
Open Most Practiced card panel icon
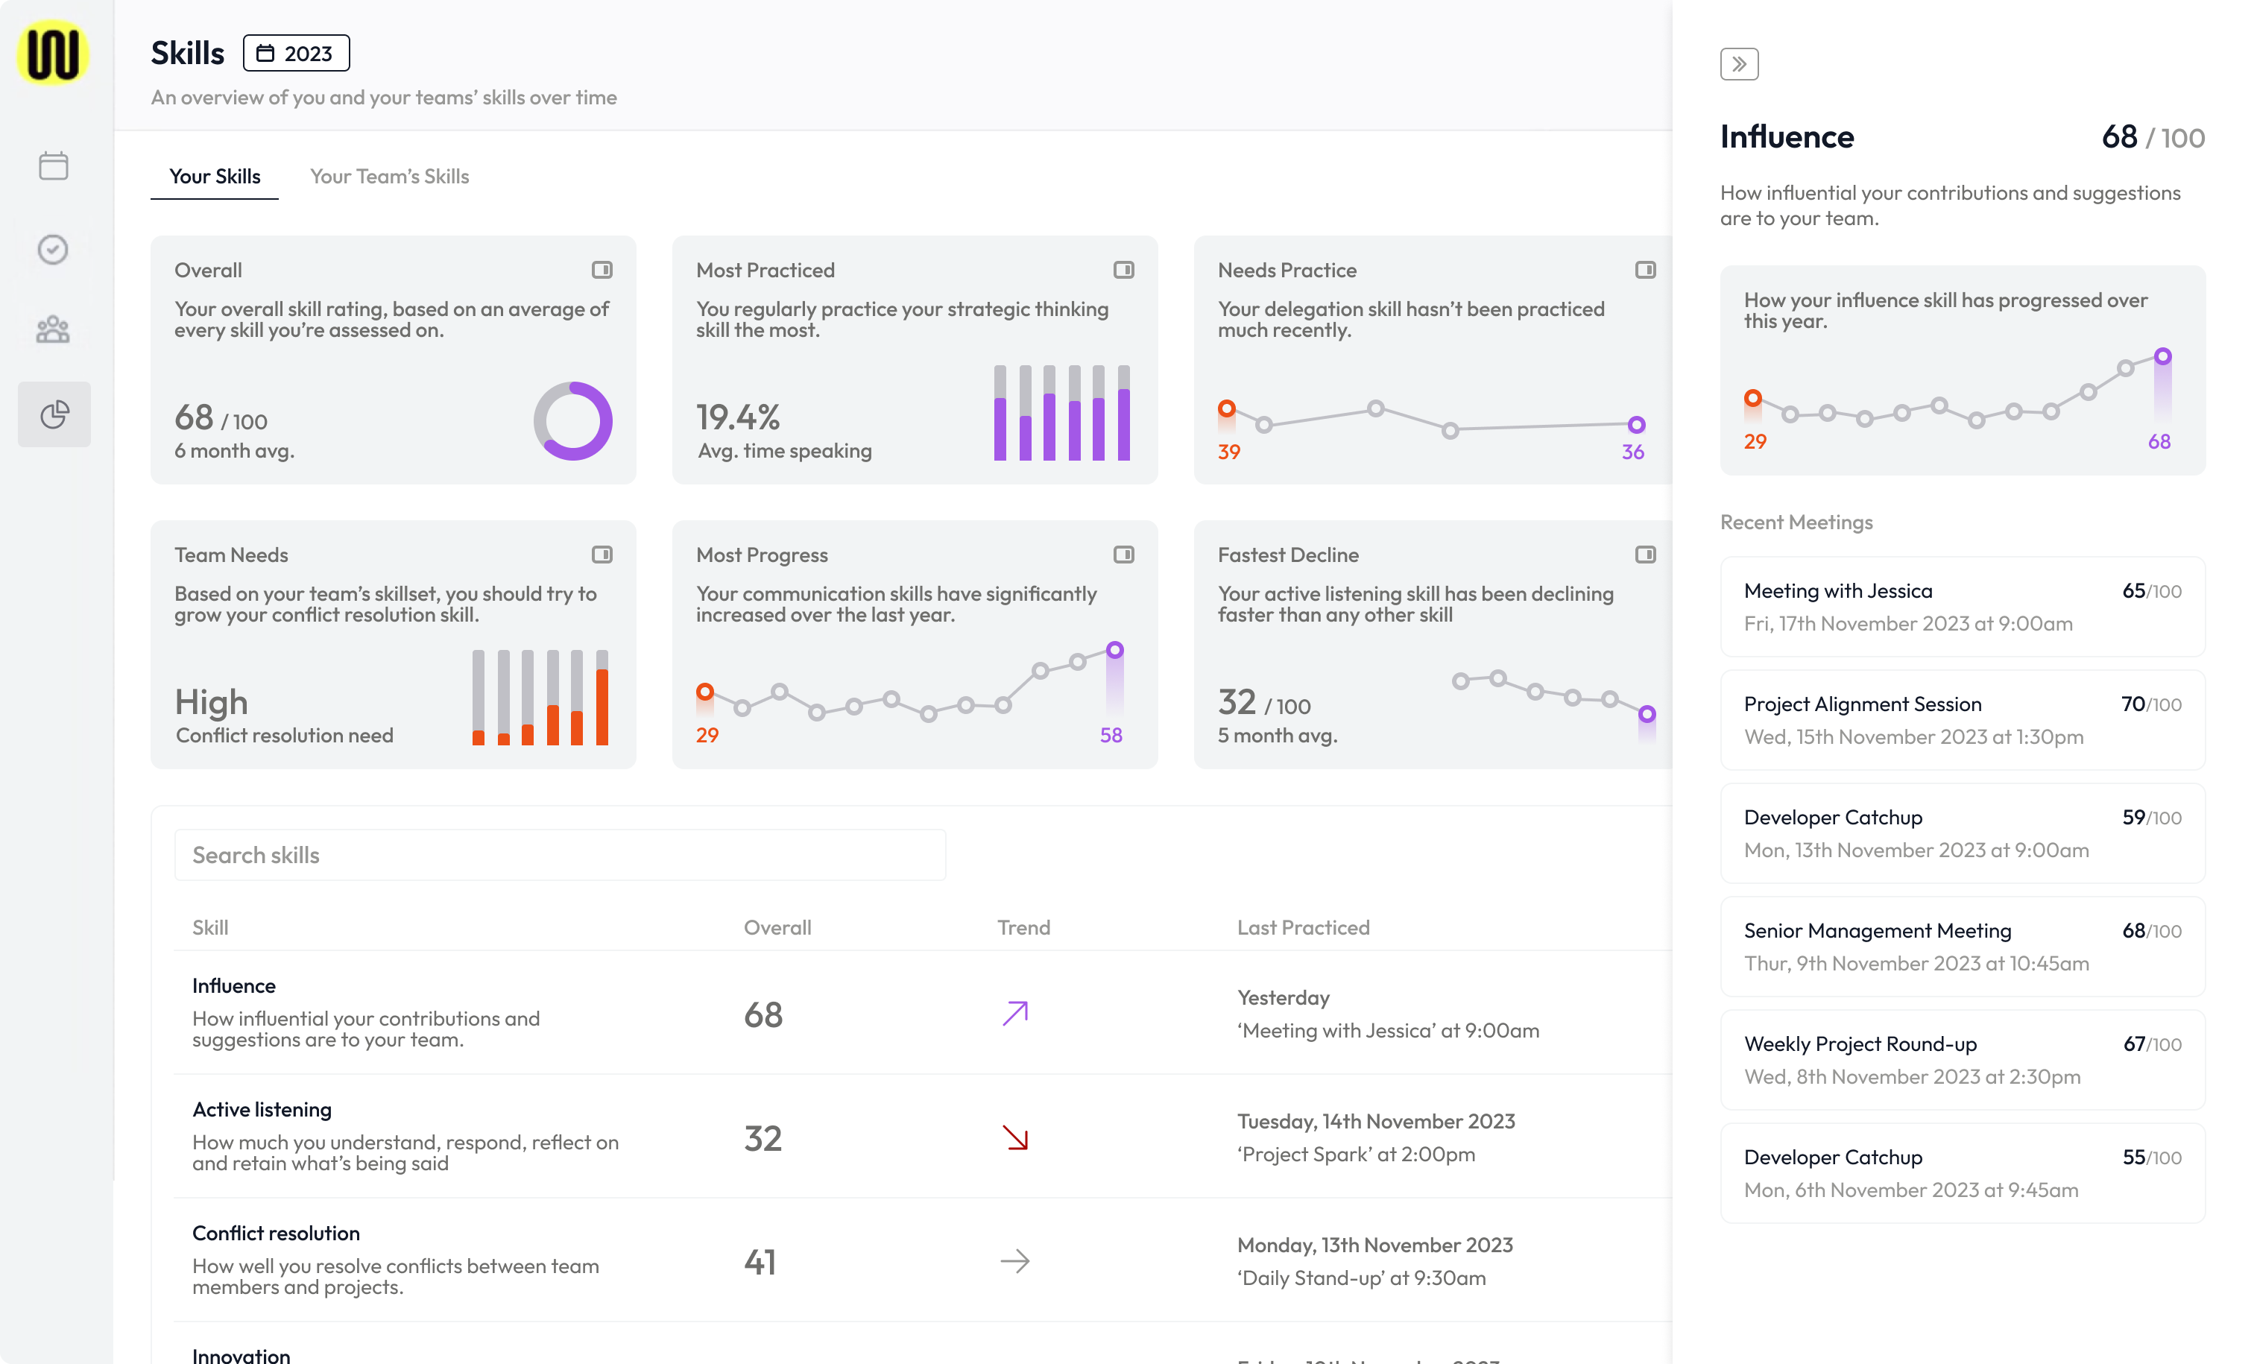(x=1123, y=270)
